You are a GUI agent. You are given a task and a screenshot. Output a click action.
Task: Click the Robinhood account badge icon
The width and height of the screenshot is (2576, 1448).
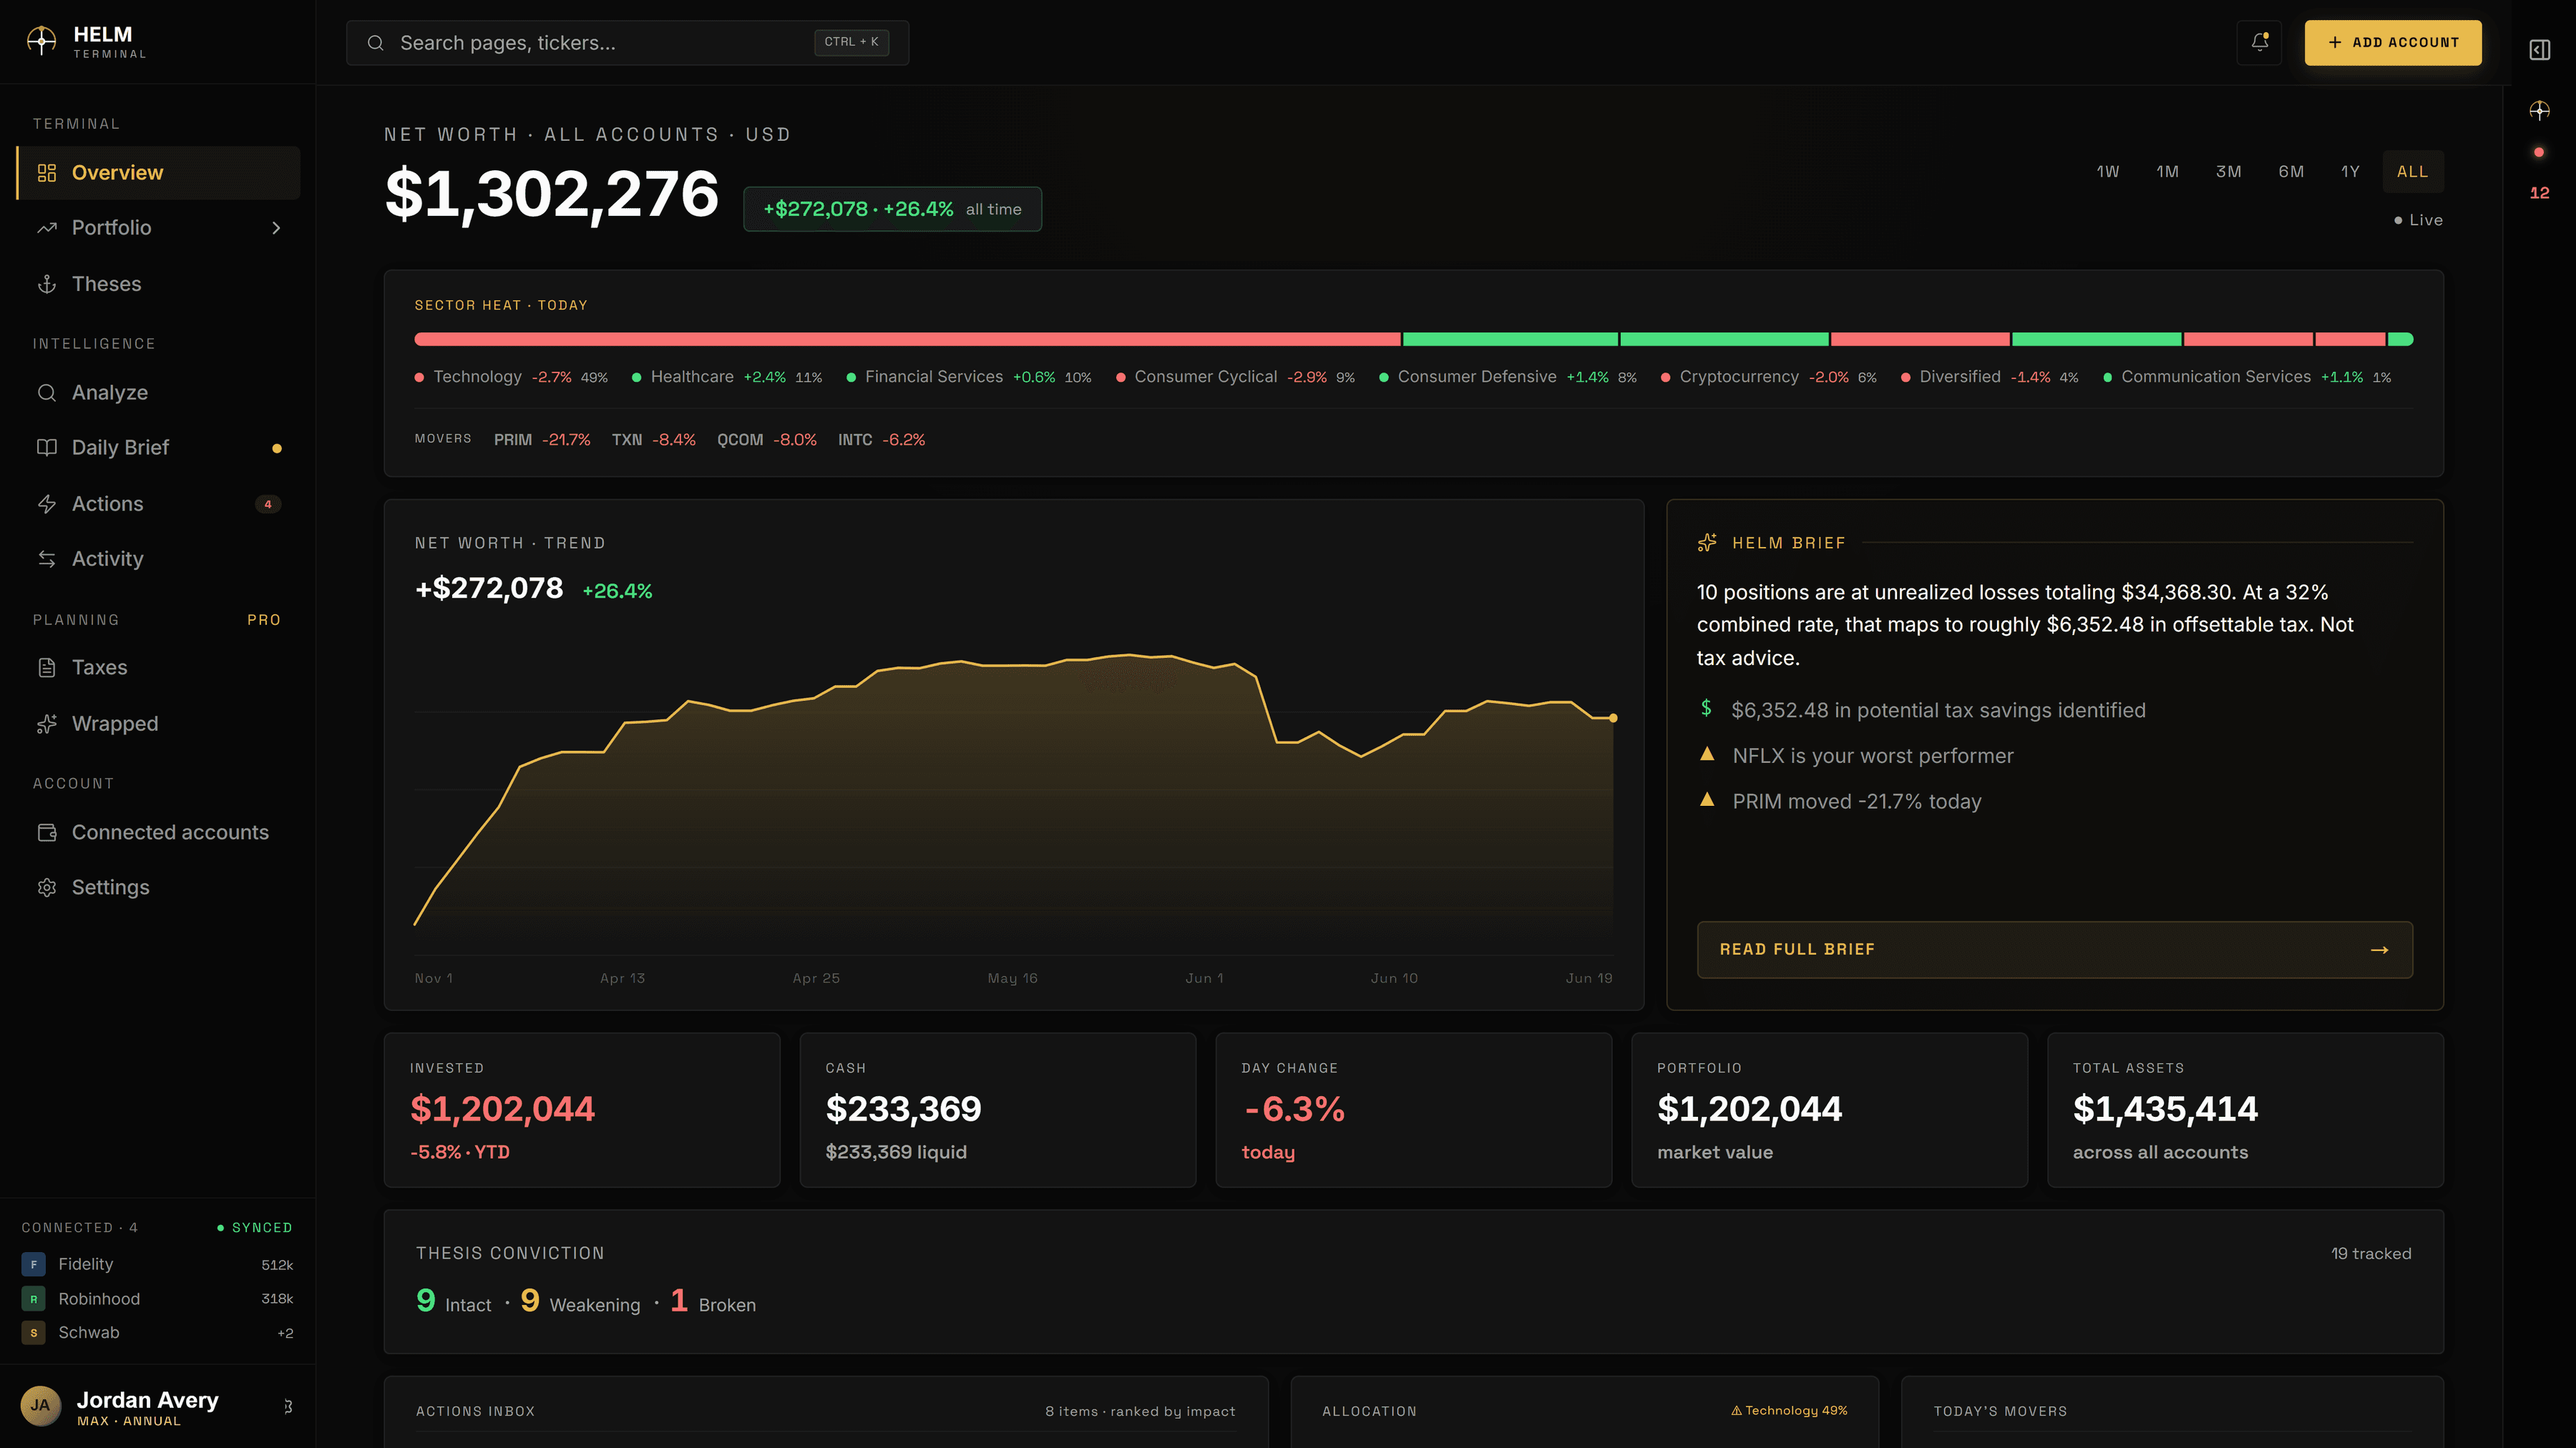[x=33, y=1299]
